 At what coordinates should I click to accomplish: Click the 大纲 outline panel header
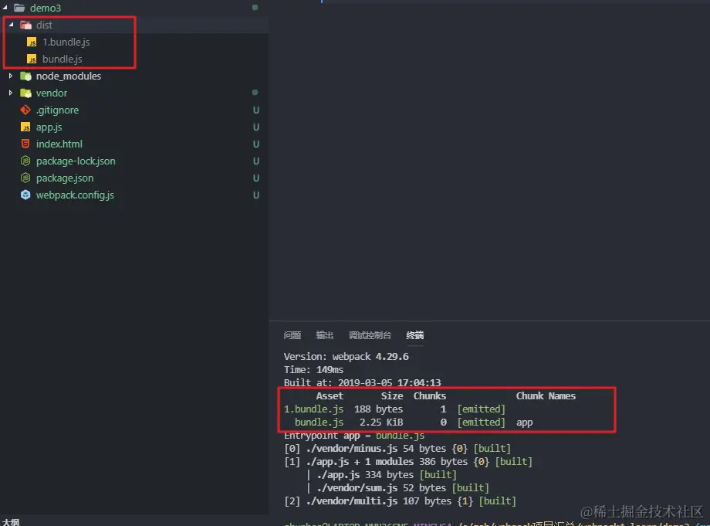10,522
